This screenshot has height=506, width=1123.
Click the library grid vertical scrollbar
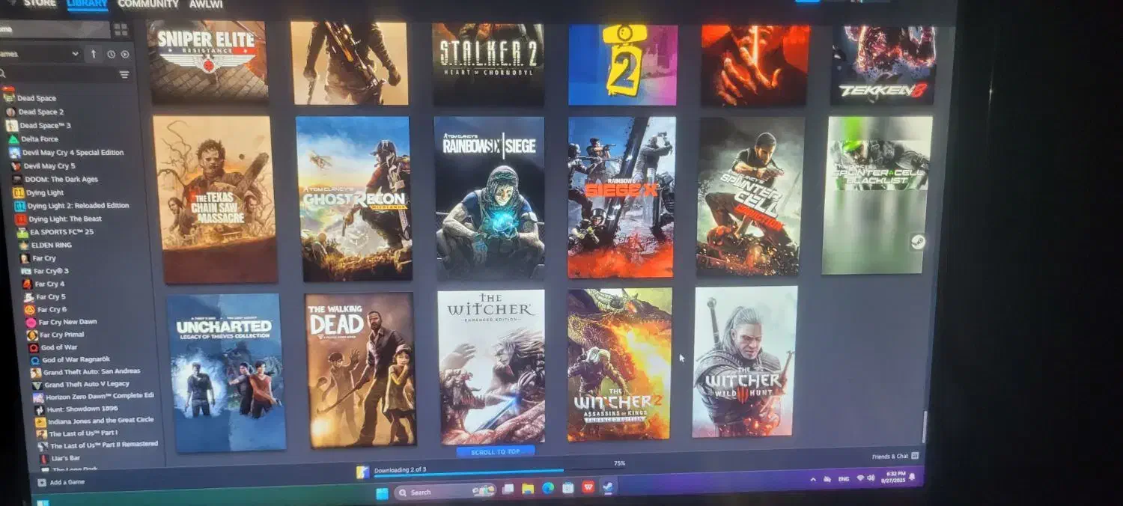pos(925,427)
